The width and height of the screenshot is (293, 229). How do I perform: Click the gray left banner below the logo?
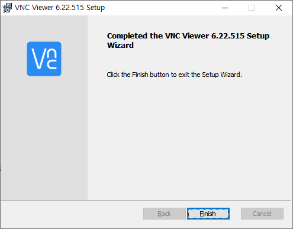coord(44,138)
